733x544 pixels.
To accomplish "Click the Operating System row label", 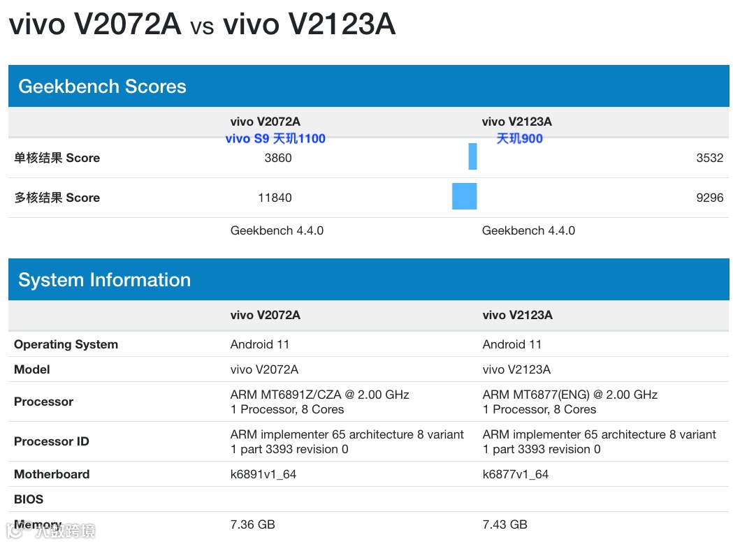I will click(x=66, y=344).
